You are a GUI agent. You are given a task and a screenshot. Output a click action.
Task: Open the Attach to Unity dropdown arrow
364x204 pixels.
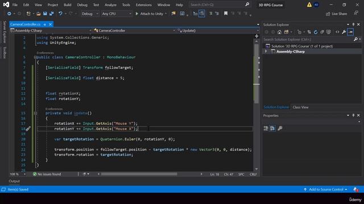click(166, 14)
